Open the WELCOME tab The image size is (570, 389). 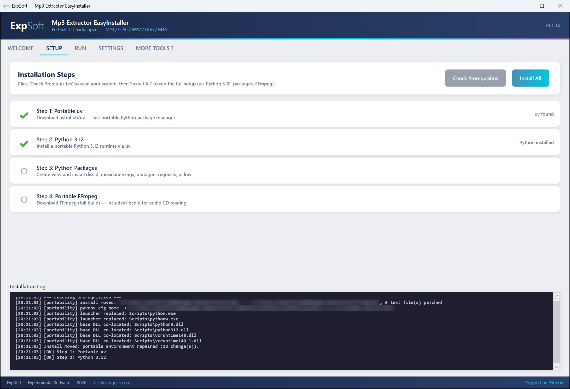point(21,48)
